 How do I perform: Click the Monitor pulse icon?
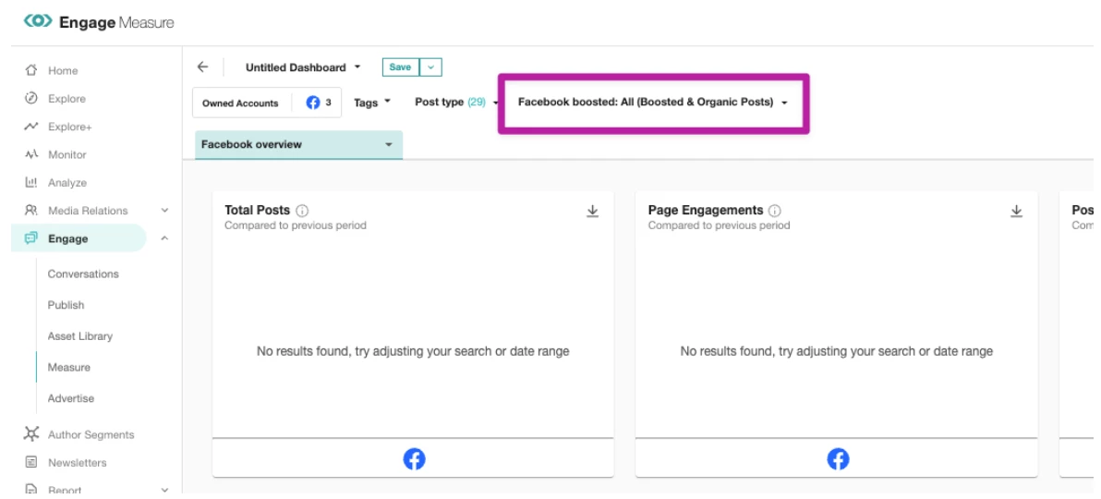pos(30,154)
